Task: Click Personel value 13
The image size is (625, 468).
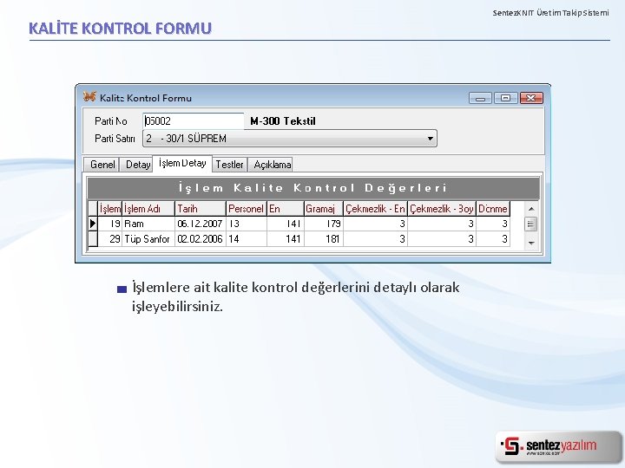Action: 246,224
